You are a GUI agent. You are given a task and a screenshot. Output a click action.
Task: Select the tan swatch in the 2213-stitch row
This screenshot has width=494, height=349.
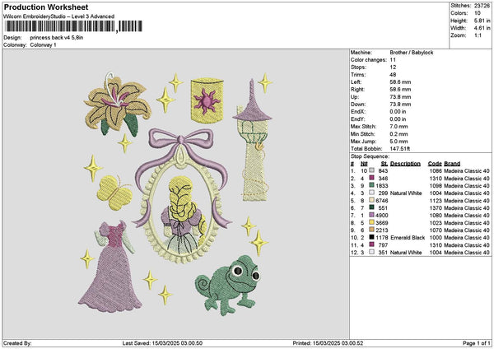372,230
